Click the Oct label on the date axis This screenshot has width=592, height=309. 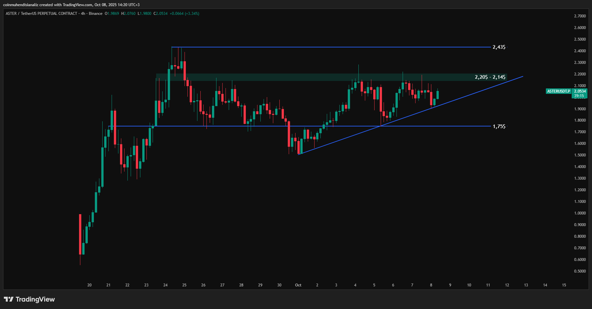point(298,285)
